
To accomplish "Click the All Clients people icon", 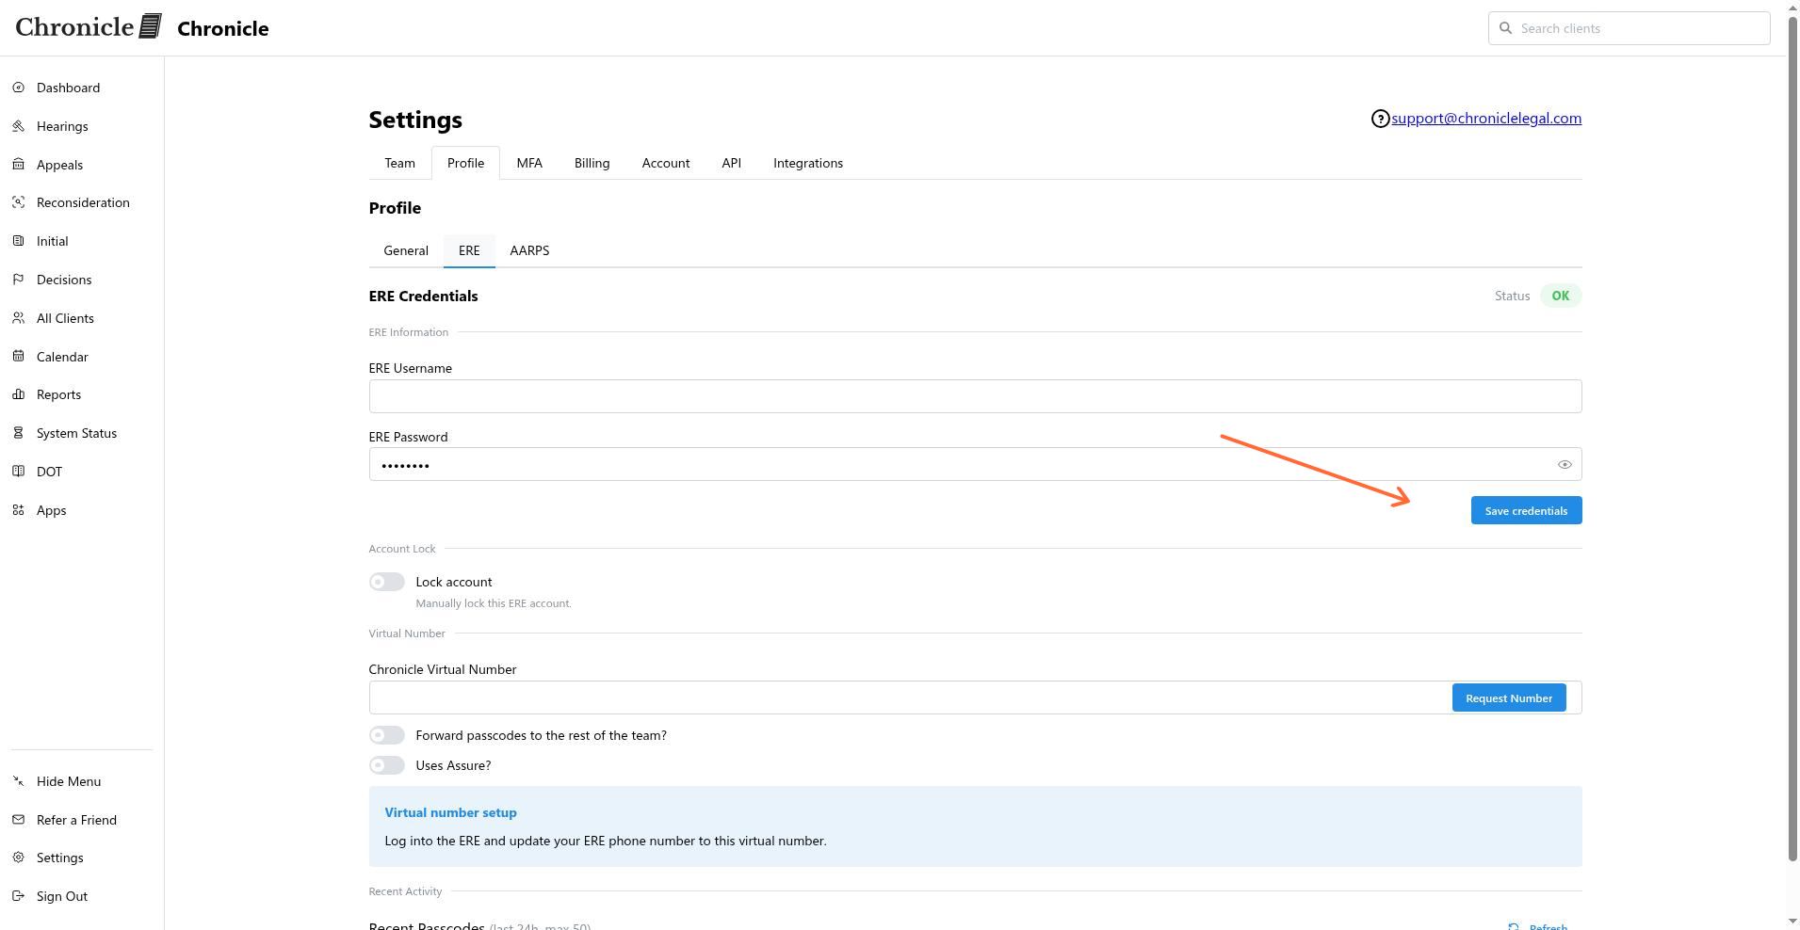I will pyautogui.click(x=18, y=318).
